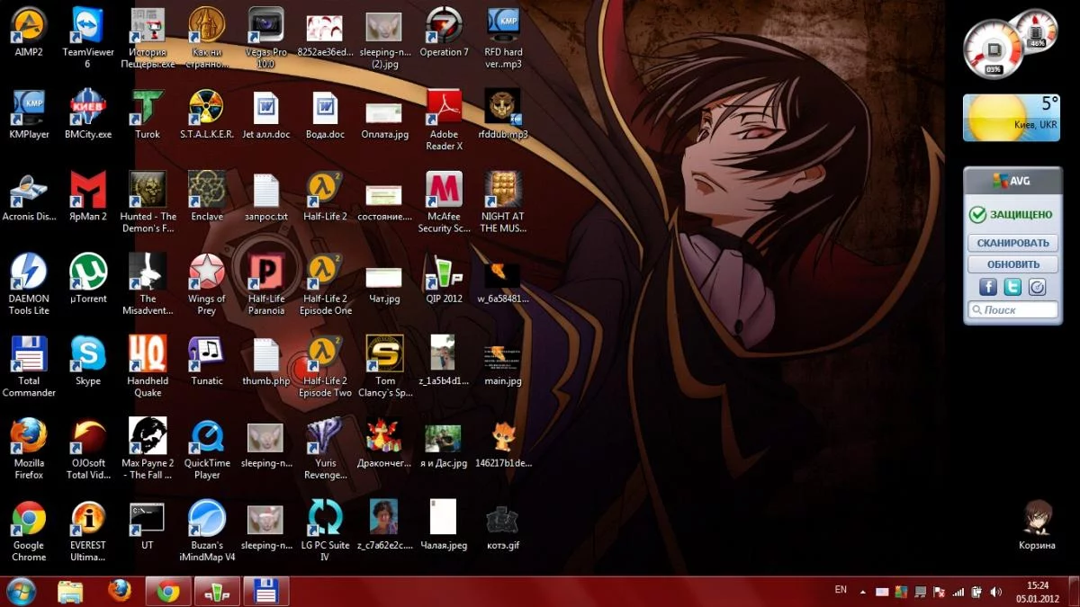Select the OJOsoft Total Video shortcut
The image size is (1080, 607).
pos(88,449)
